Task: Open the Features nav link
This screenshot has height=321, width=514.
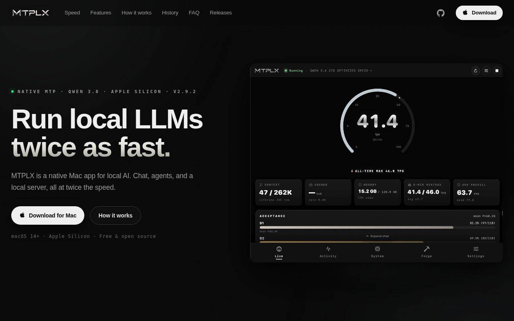Action: click(101, 13)
